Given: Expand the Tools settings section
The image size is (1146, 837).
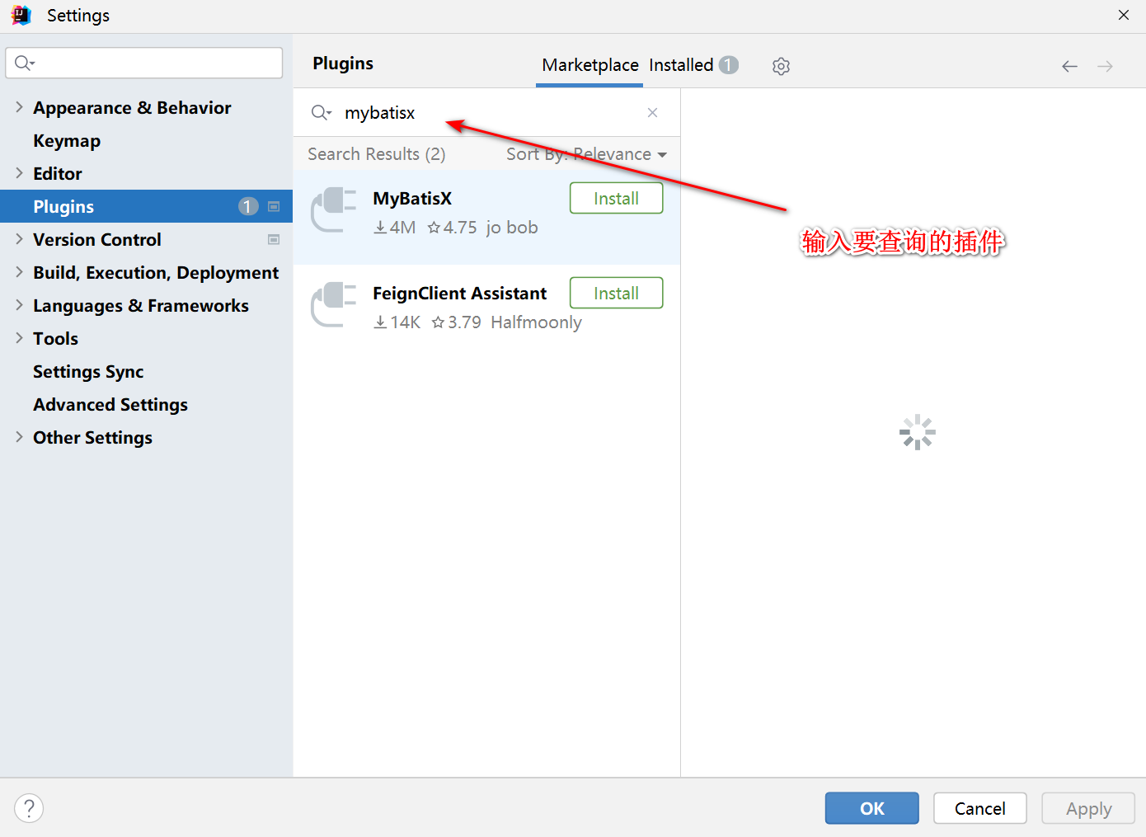Looking at the screenshot, I should [19, 338].
